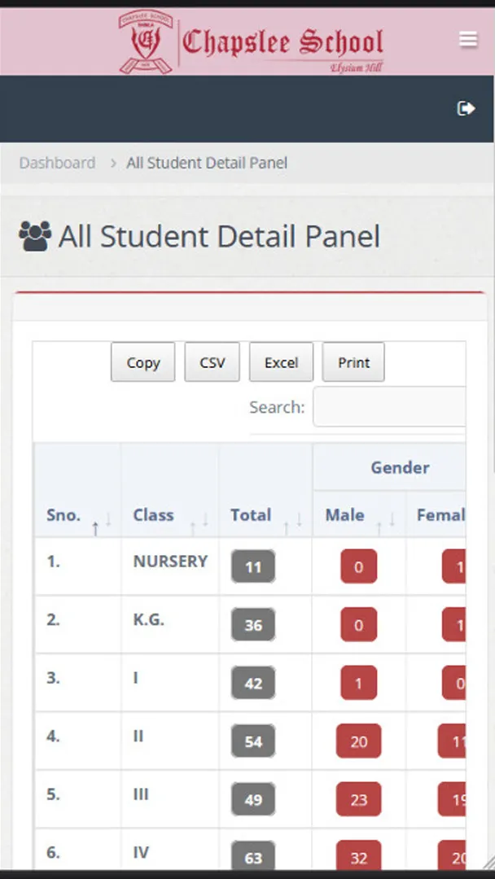Open K.G. total badge 36
Image resolution: width=495 pixels, height=879 pixels.
[253, 624]
